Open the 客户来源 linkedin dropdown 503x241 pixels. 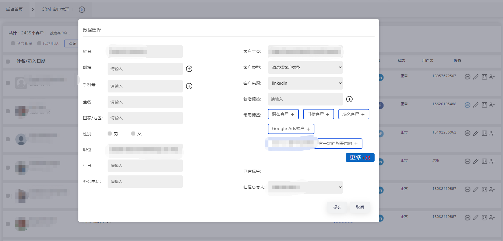[x=305, y=83]
